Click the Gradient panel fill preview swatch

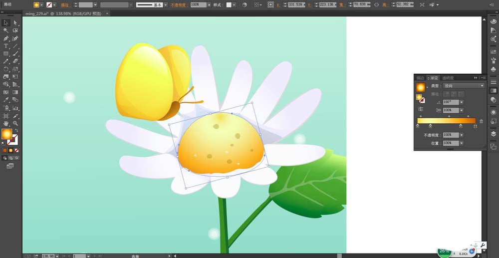click(x=420, y=87)
